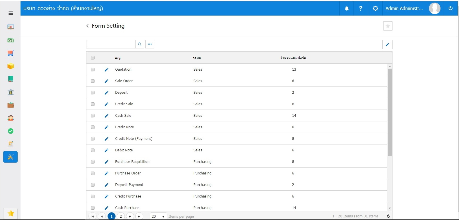Select the Deposit Payment row text
This screenshot has width=459, height=220.
(129, 185)
